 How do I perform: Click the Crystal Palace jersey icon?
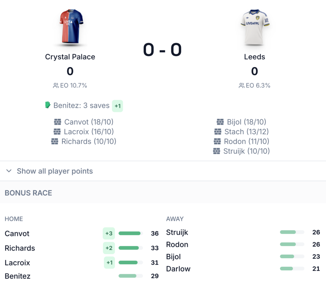pos(71,27)
